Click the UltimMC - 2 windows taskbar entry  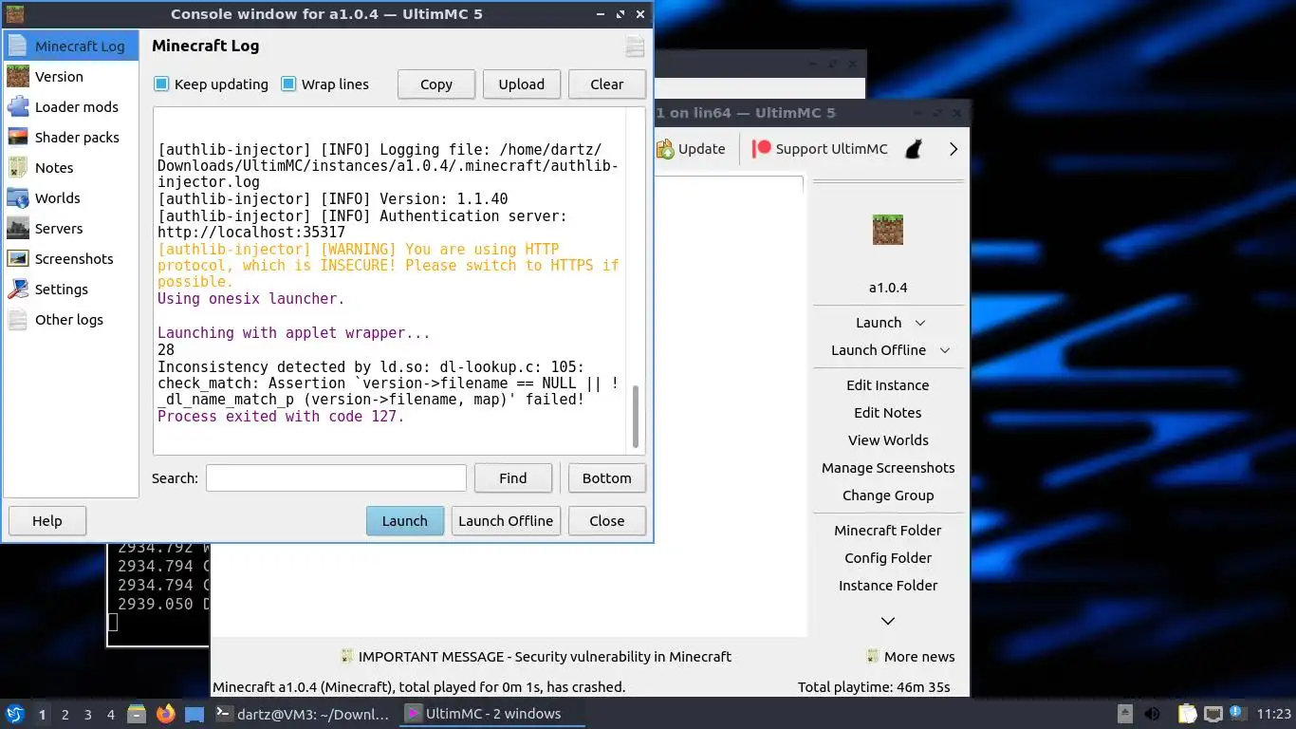[493, 714]
